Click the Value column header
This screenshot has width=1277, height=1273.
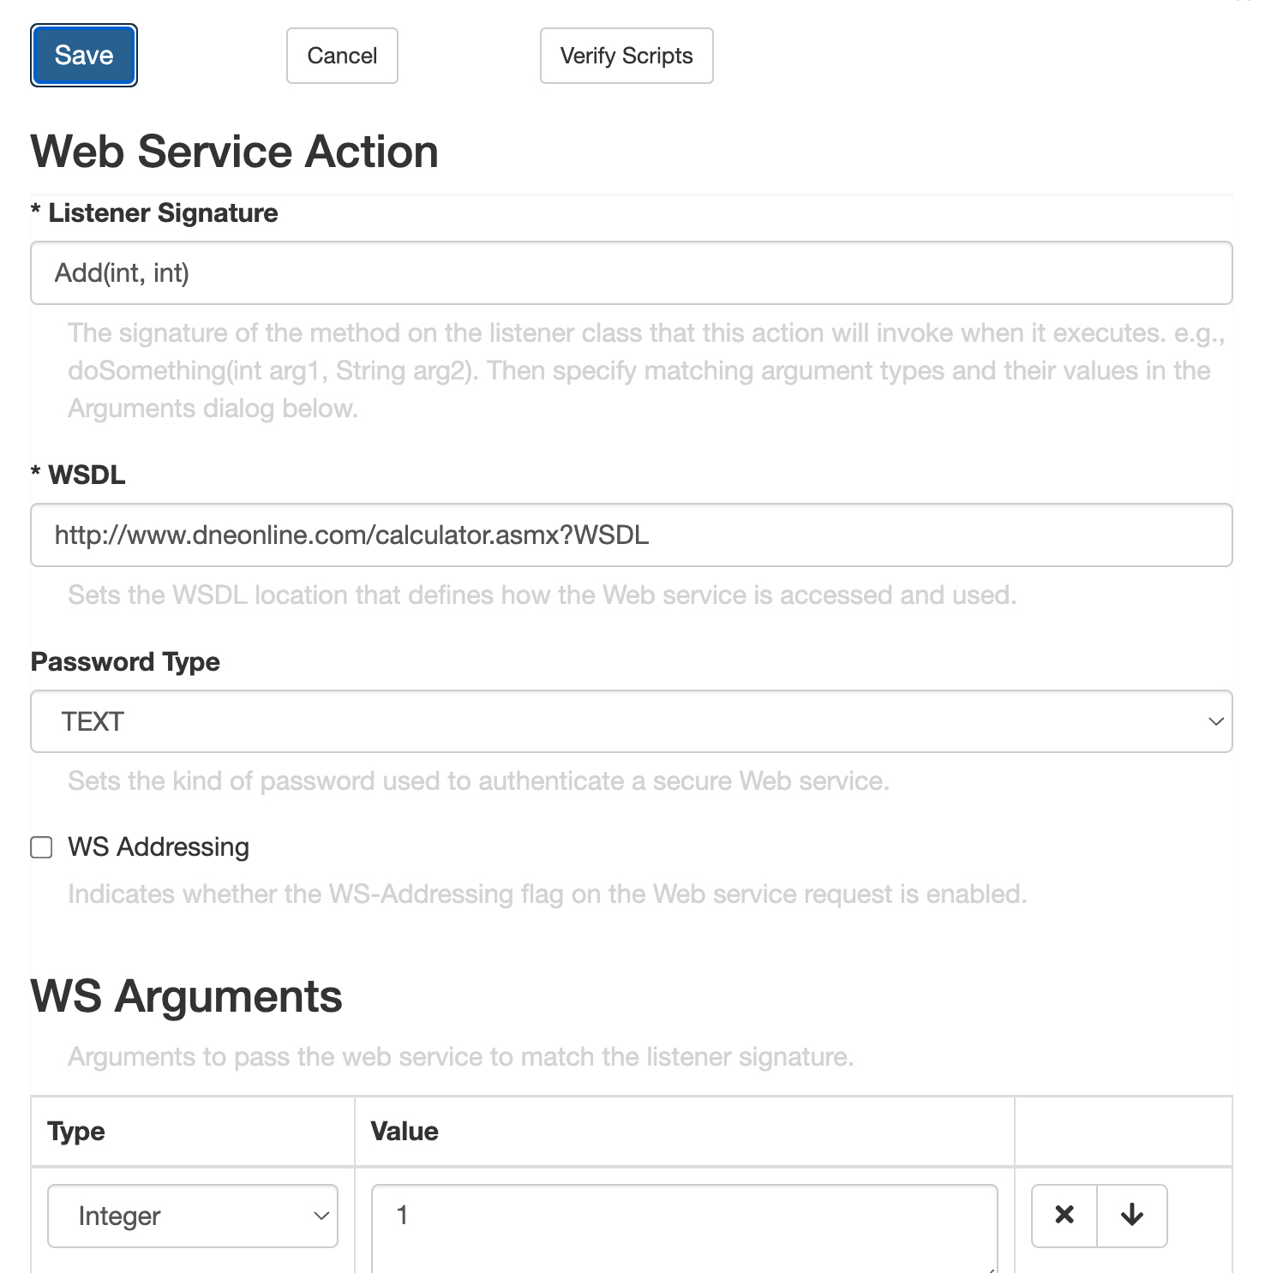tap(403, 1131)
